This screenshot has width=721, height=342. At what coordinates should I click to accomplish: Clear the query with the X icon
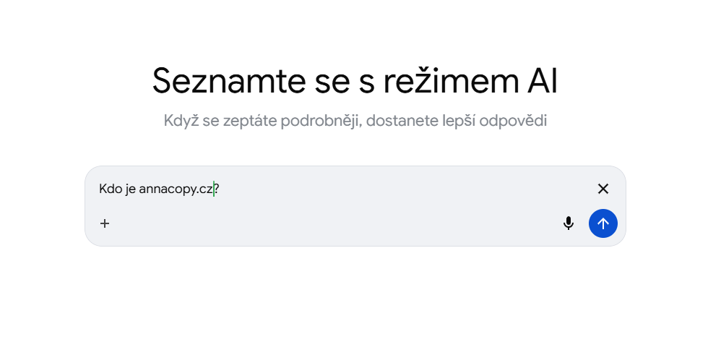pos(603,189)
